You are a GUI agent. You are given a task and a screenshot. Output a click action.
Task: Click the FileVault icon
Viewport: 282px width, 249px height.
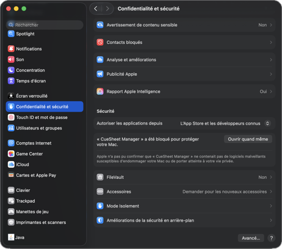coord(100,177)
